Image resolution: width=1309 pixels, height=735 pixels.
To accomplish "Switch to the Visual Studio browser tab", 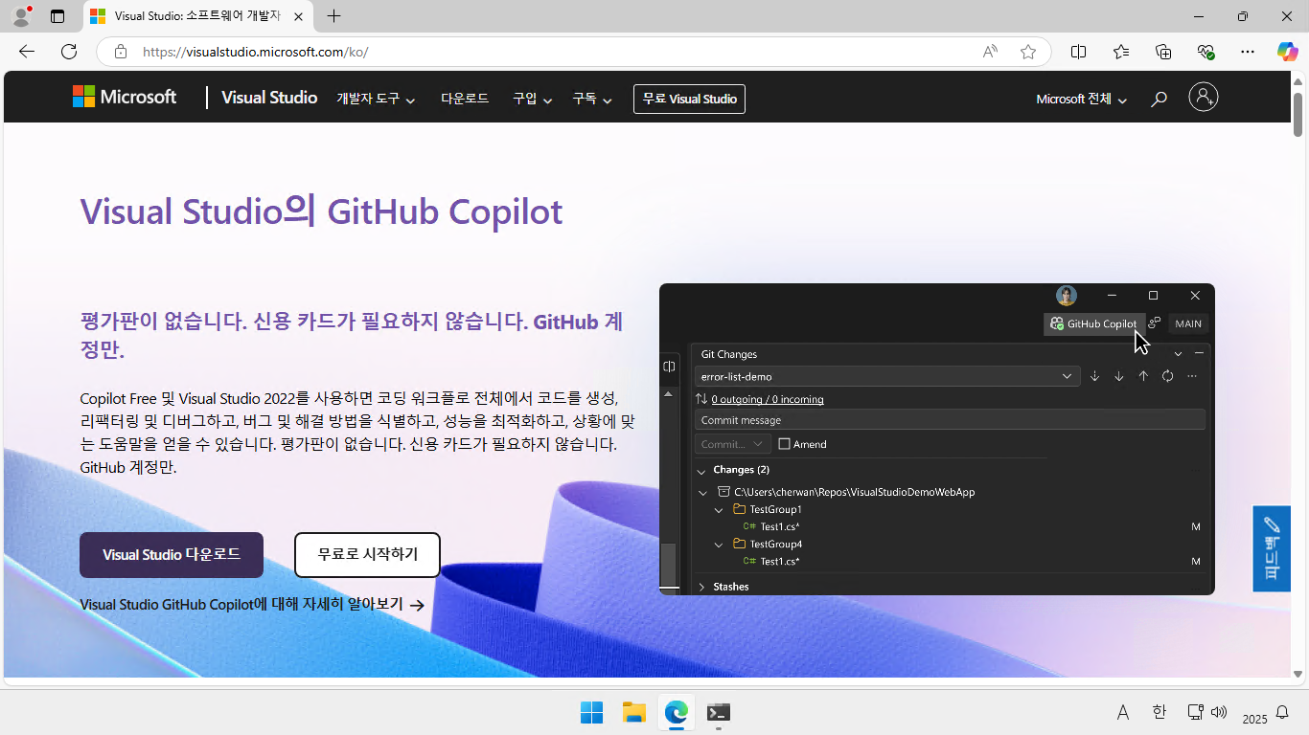I will (192, 16).
